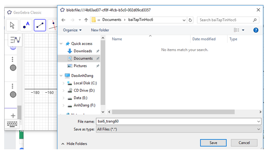Screen dimensions: 266x163
Task: Open the dialog Help icon
Action: [256, 30]
